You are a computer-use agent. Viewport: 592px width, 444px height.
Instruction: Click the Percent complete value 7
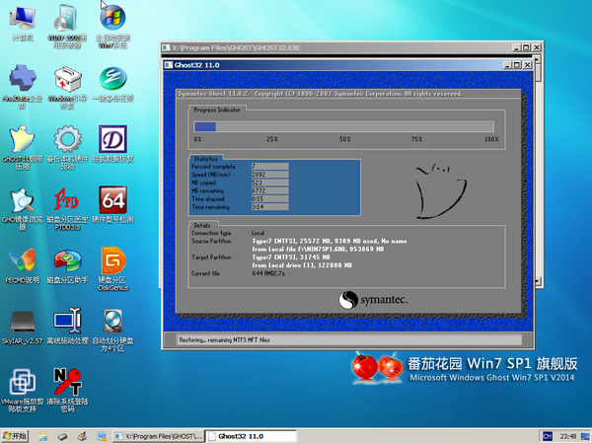270,166
